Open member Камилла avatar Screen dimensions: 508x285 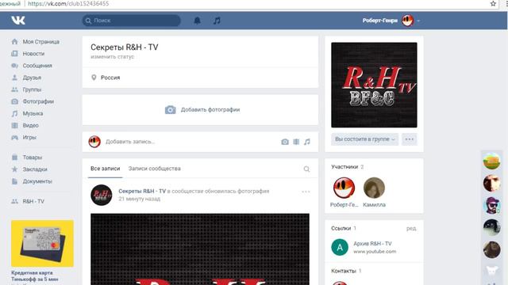[x=374, y=188]
